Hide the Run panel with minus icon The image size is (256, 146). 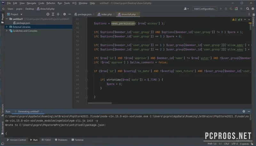249,111
